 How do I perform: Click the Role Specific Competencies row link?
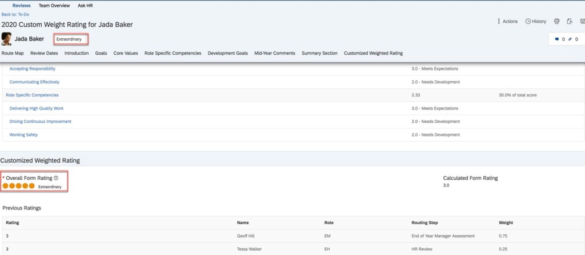(32, 95)
